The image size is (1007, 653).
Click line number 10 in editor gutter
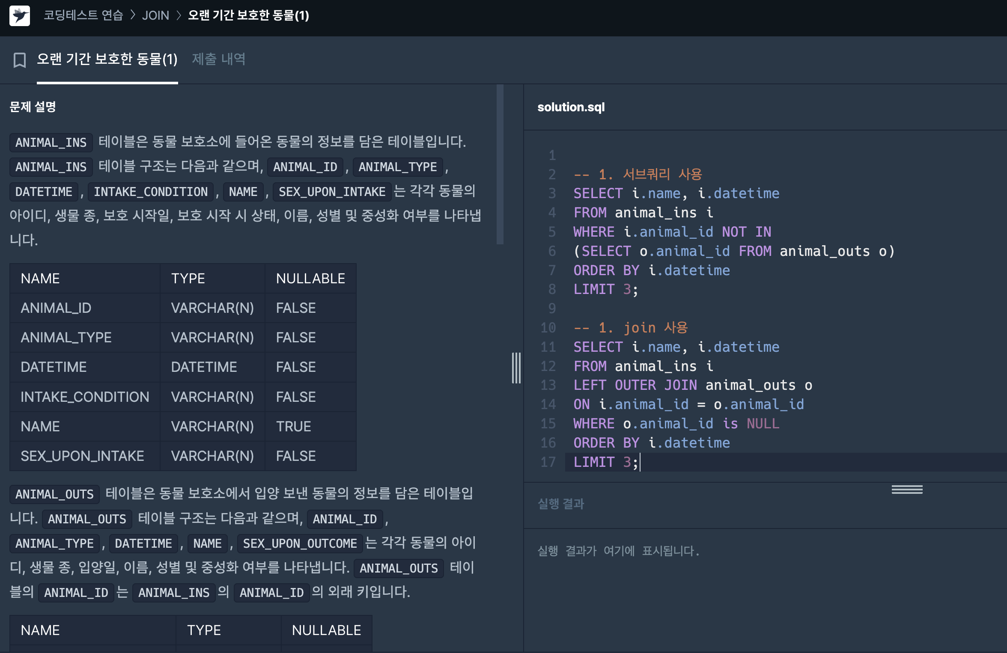point(548,328)
